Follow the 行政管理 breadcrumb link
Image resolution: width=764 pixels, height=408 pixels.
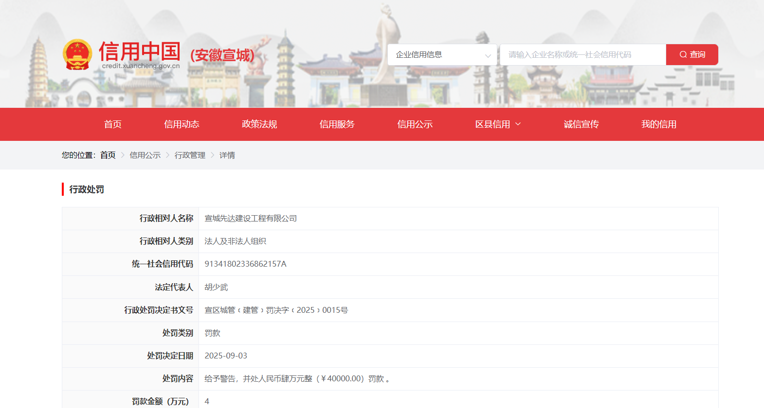190,155
